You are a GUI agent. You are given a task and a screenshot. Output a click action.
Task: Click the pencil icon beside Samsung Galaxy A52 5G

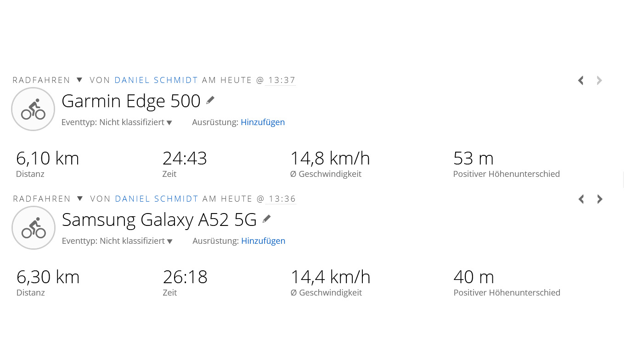[x=266, y=219]
